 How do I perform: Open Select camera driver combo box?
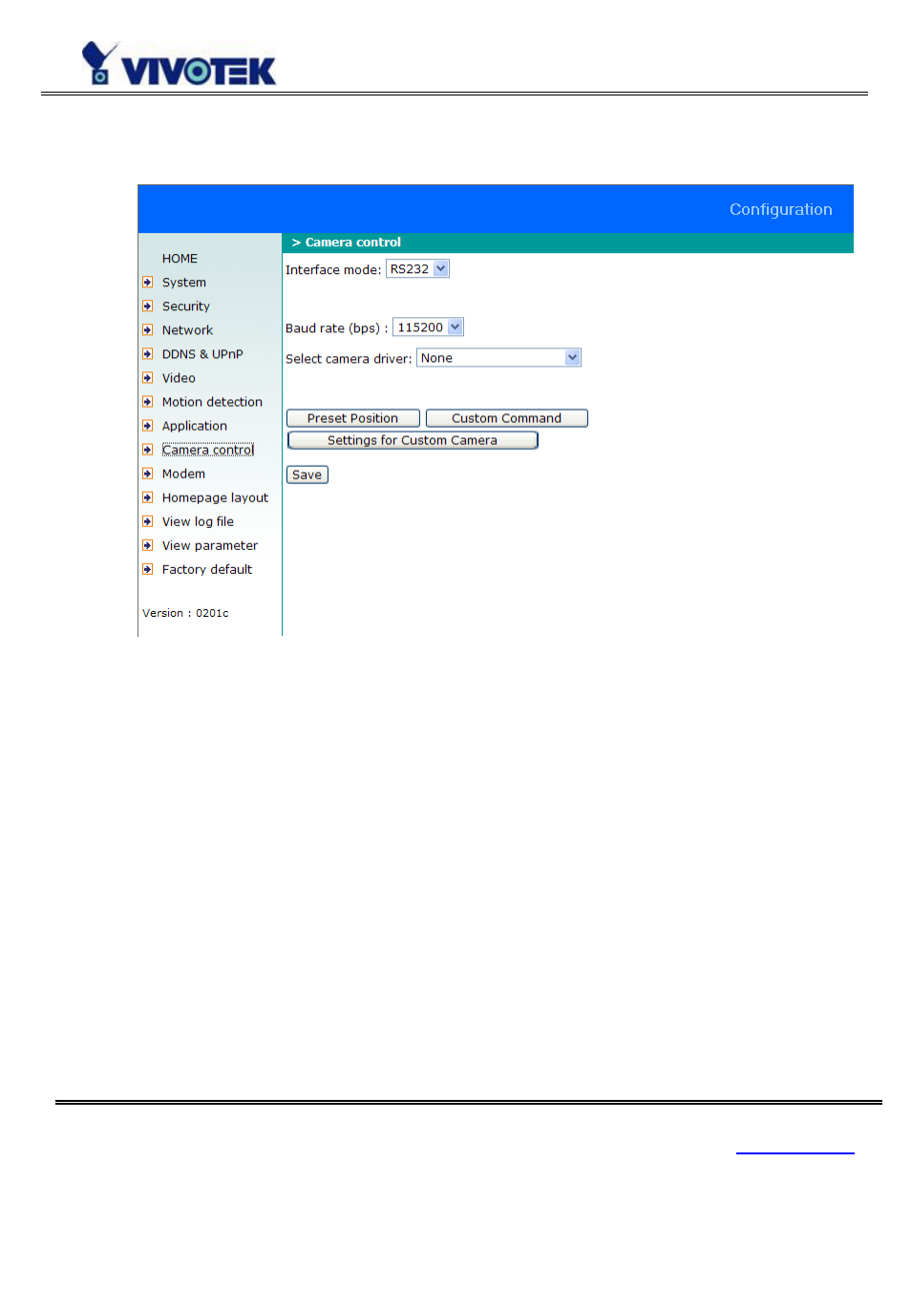(x=498, y=358)
